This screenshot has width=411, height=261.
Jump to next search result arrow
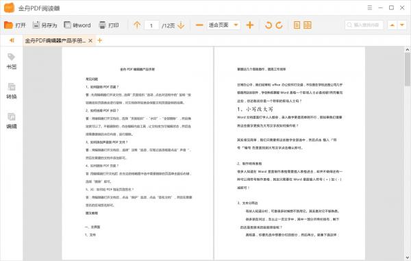(x=402, y=25)
